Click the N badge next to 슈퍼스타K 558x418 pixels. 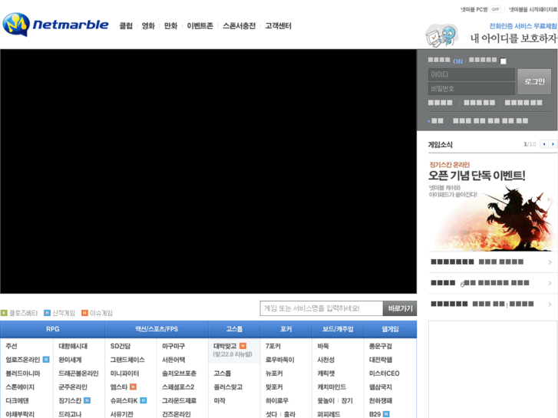coord(144,400)
